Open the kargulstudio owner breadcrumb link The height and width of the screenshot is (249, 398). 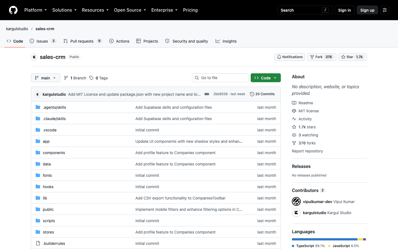point(17,29)
